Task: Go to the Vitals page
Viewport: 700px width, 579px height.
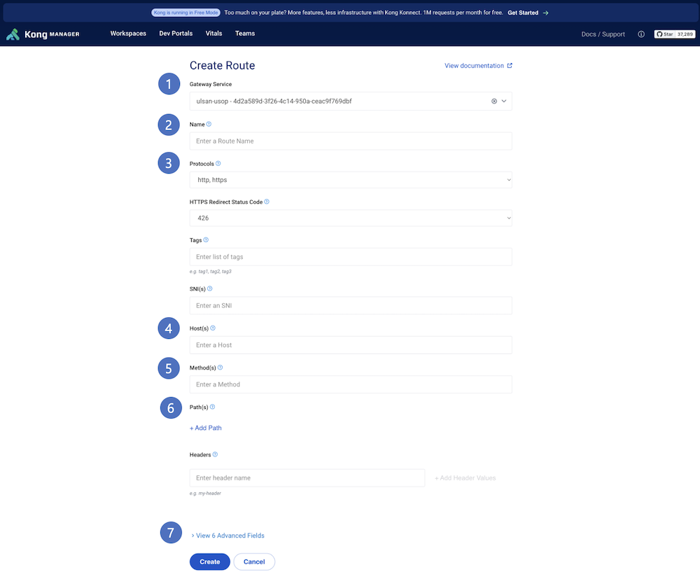Action: pos(213,34)
